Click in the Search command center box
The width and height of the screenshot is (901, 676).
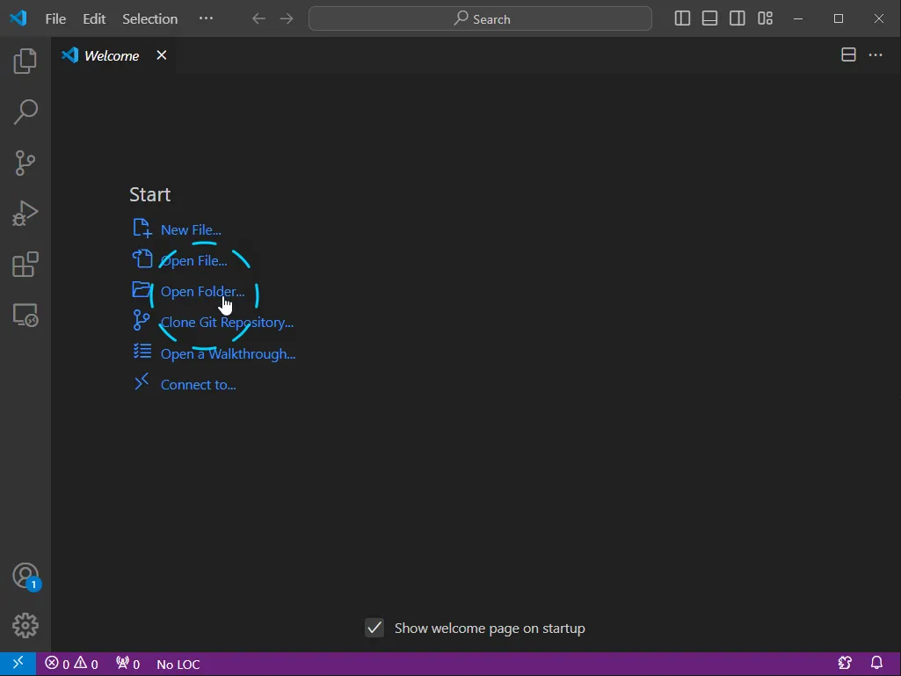(480, 18)
